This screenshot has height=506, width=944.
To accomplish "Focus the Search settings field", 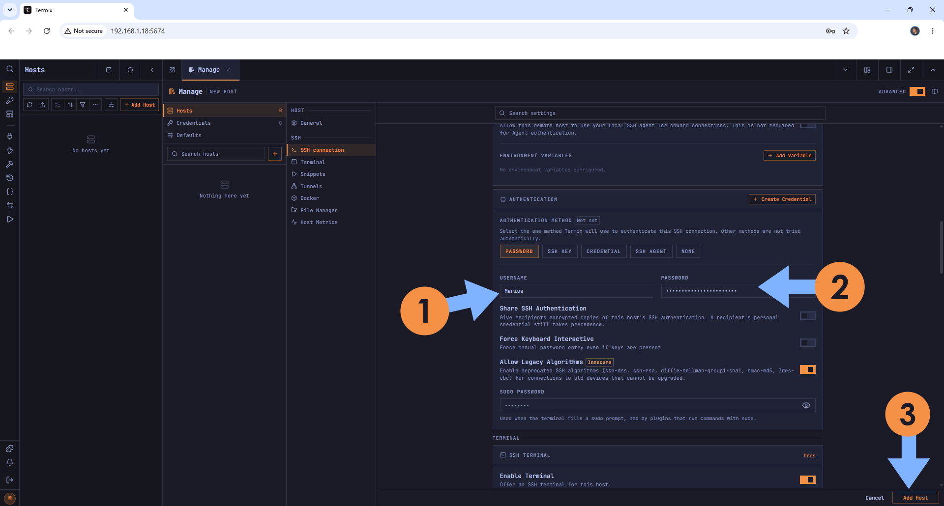I will 660,113.
